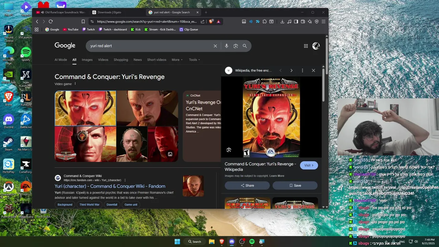The height and width of the screenshot is (247, 439).
Task: Share this page from address bar
Action: coord(202,21)
